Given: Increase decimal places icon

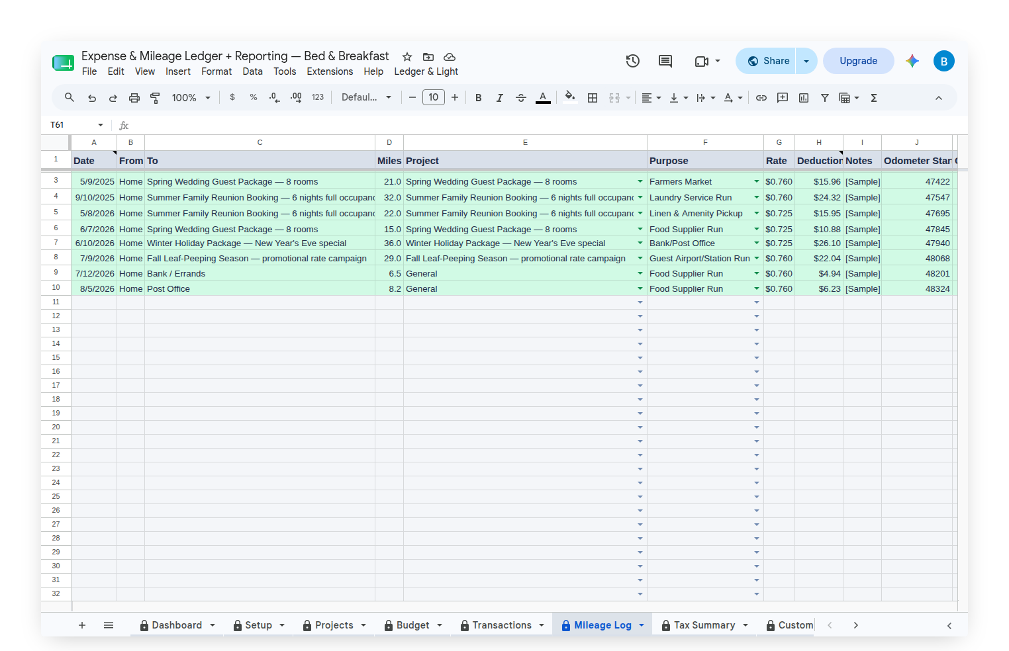Looking at the screenshot, I should point(296,97).
